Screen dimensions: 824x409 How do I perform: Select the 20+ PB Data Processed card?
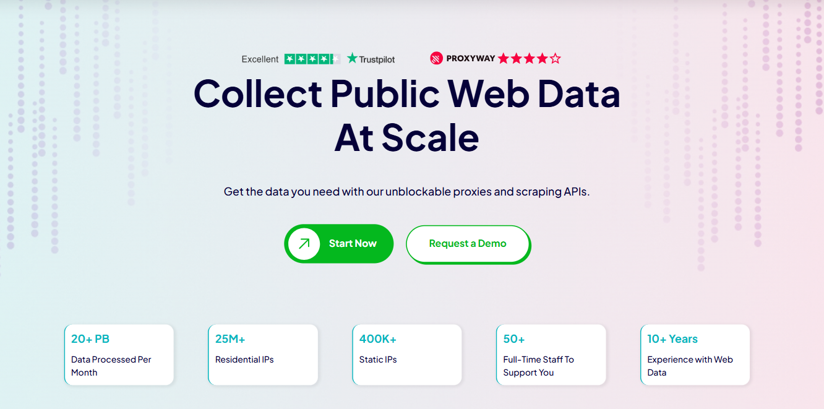pyautogui.click(x=119, y=355)
